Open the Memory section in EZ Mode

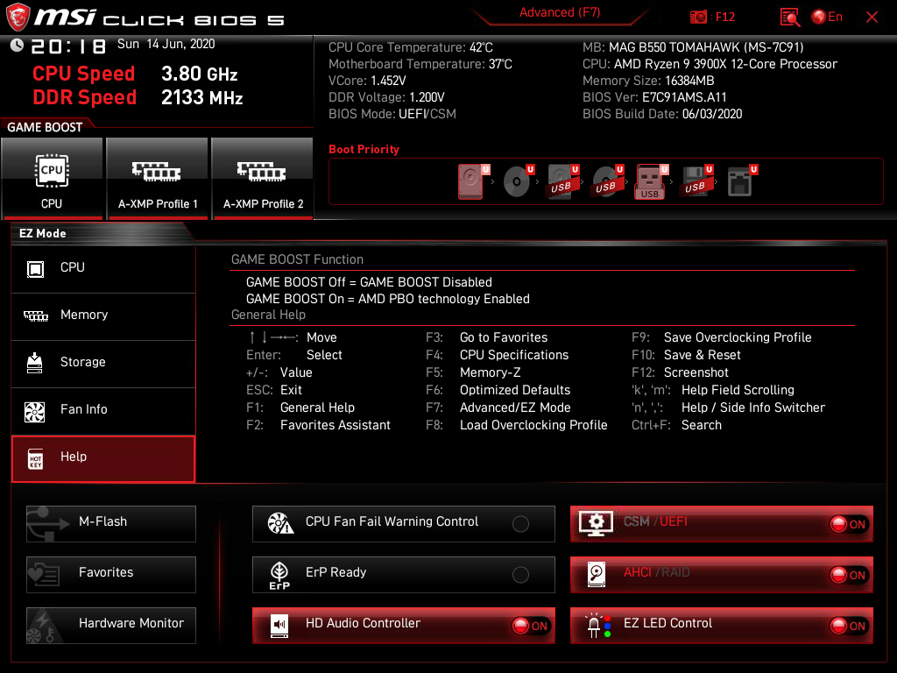103,315
